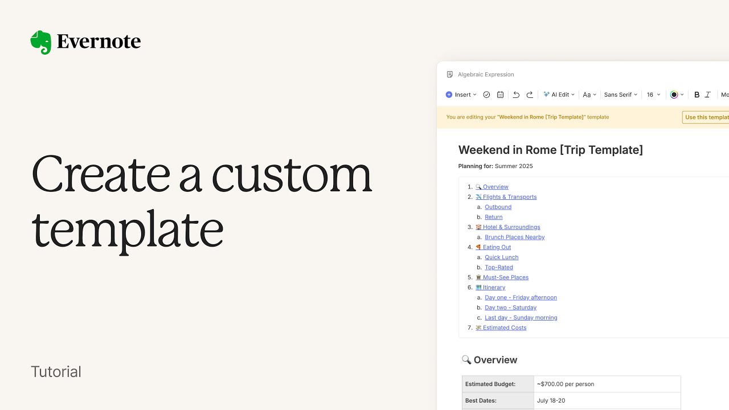Click the template editing notice text
Image resolution: width=729 pixels, height=410 pixels.
point(528,117)
